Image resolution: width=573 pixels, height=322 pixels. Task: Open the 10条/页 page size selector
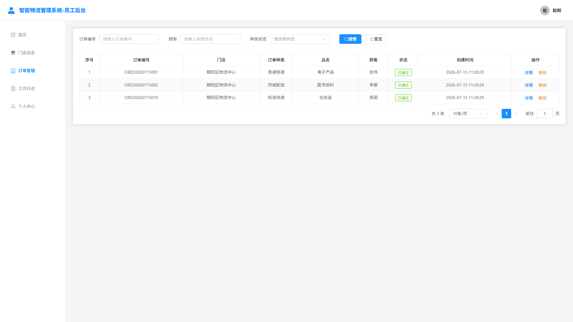468,114
